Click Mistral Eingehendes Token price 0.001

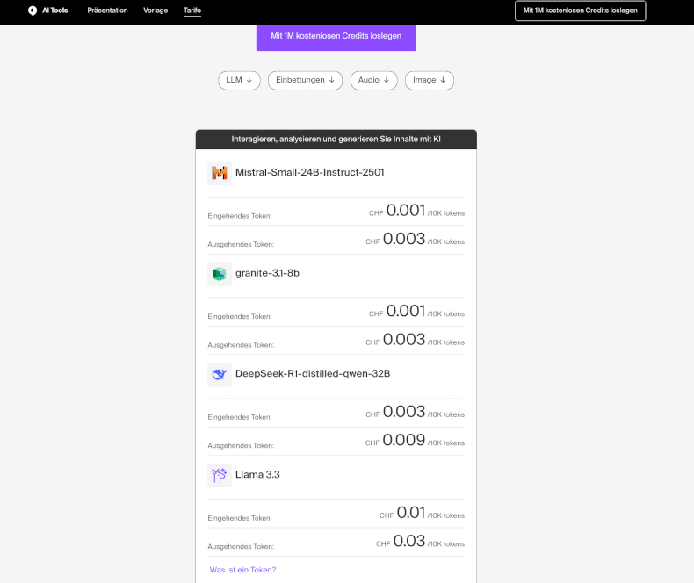(x=406, y=211)
